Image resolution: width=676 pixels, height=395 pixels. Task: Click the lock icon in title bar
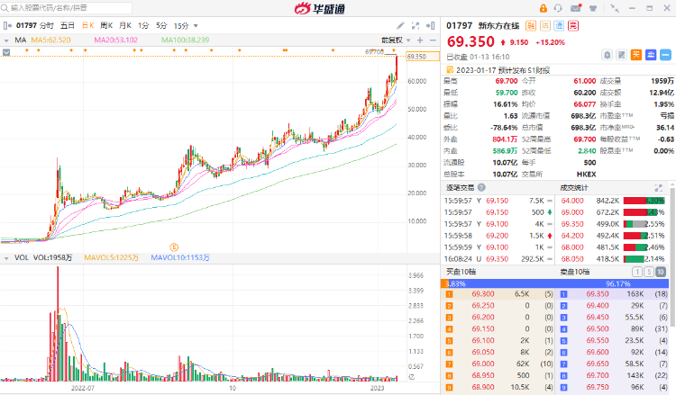click(x=544, y=8)
